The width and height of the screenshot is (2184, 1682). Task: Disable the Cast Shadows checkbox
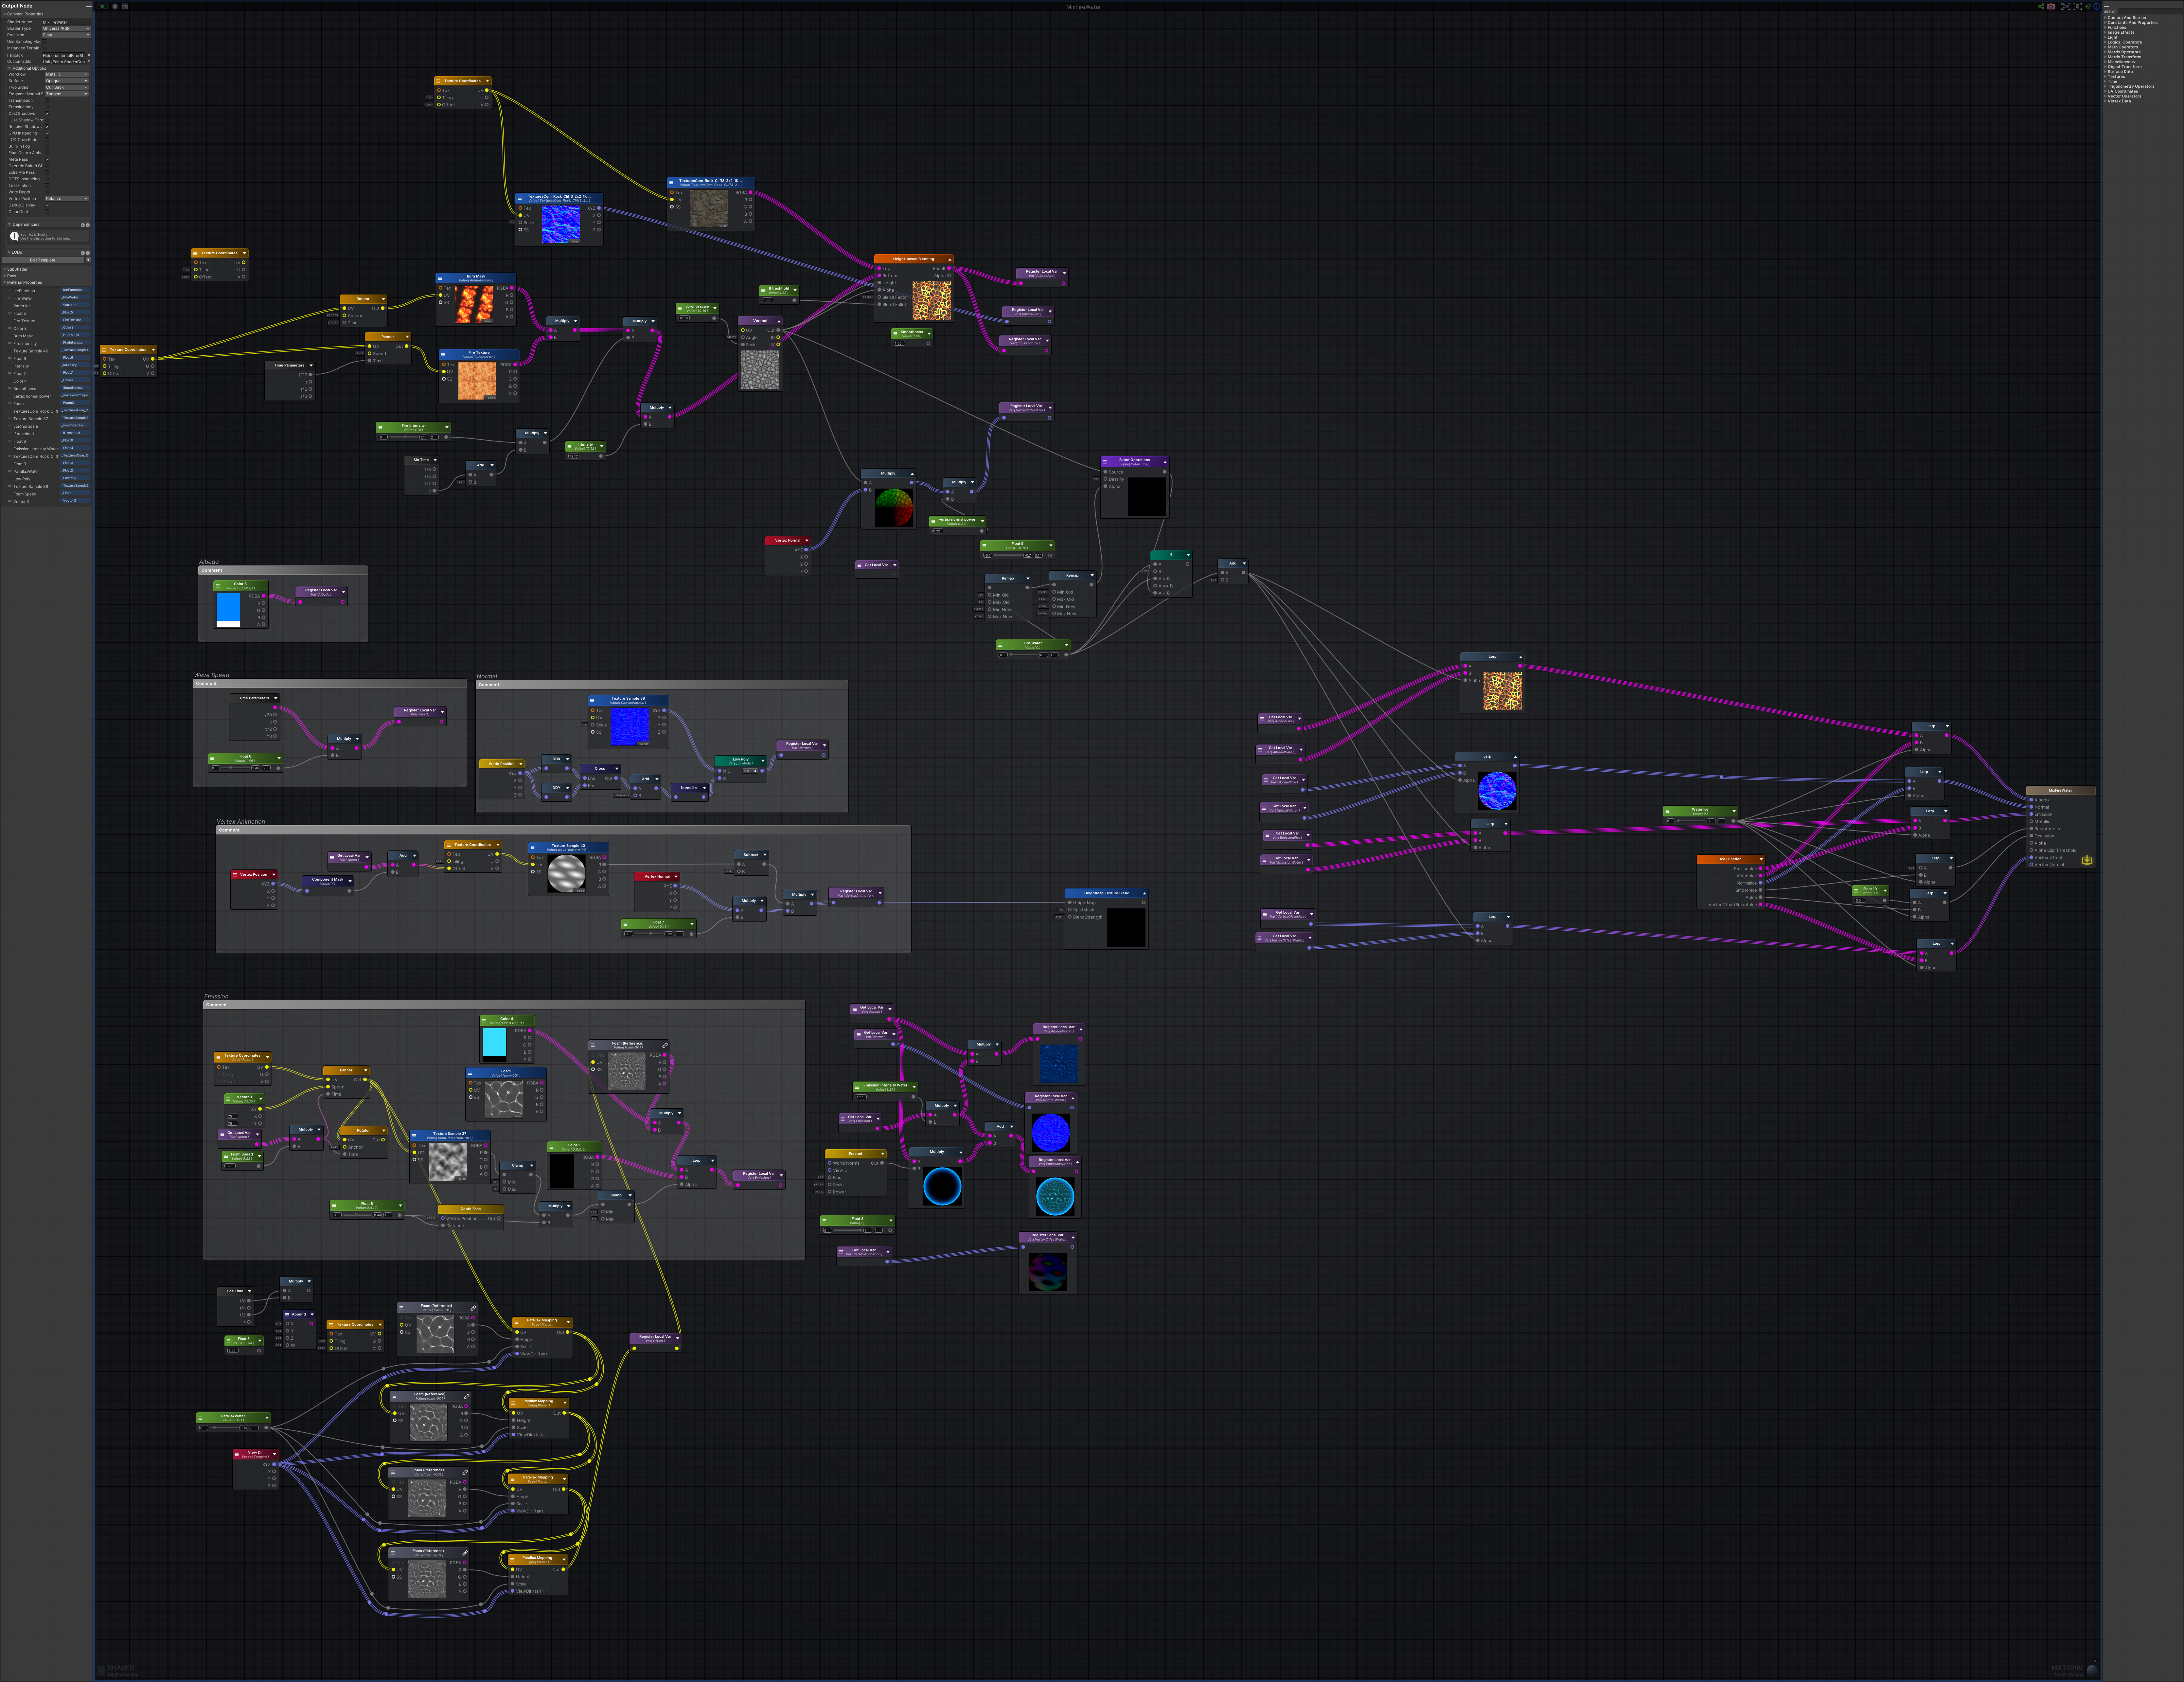pyautogui.click(x=47, y=114)
